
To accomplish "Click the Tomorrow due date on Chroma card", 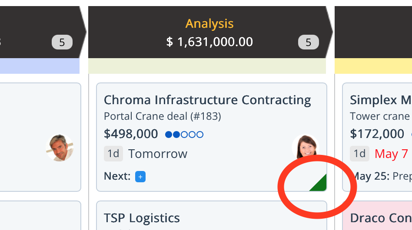I will (158, 154).
